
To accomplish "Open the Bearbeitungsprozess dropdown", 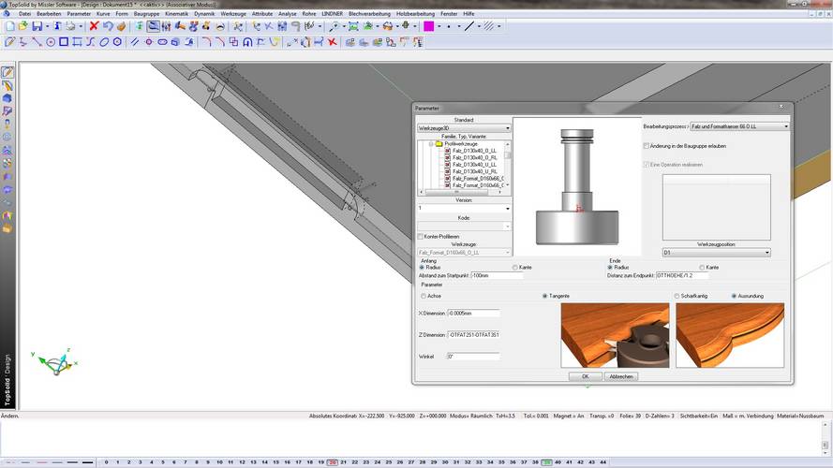I will point(739,126).
